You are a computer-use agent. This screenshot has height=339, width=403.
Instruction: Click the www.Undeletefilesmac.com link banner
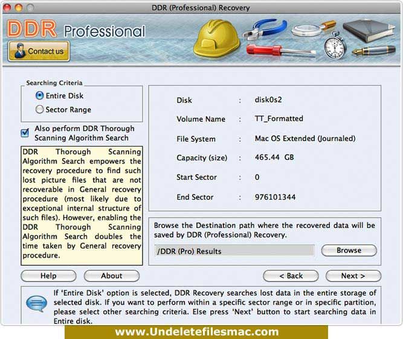point(196,332)
